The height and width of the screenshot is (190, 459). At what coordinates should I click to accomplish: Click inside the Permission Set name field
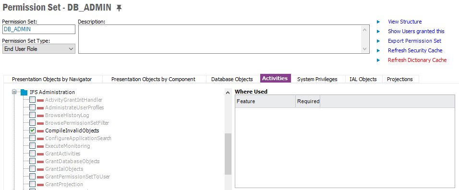pyautogui.click(x=38, y=30)
